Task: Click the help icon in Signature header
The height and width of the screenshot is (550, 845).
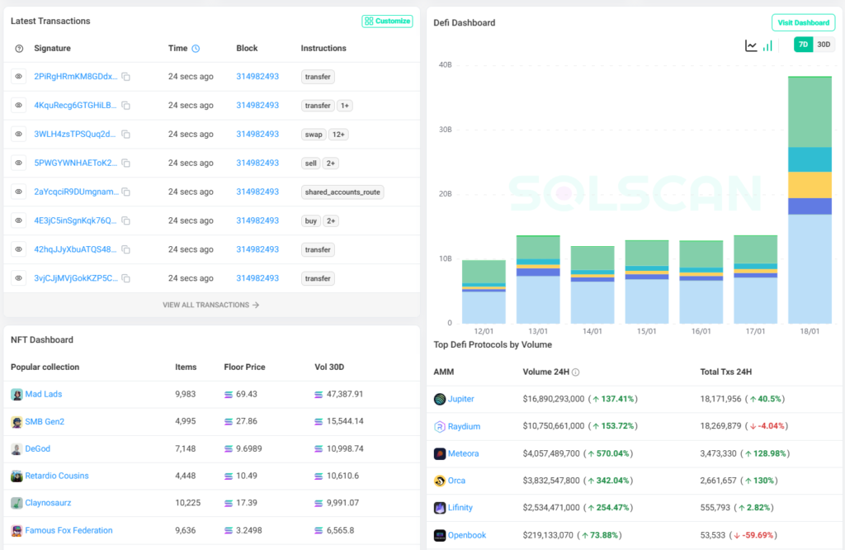Action: [x=19, y=49]
